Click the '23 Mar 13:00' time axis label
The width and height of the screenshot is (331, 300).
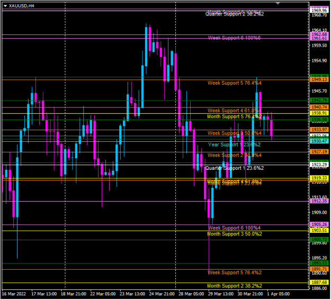pos(132,294)
